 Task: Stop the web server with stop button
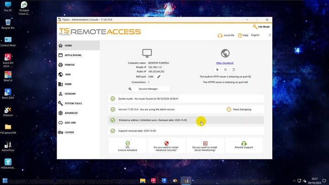pos(225,69)
